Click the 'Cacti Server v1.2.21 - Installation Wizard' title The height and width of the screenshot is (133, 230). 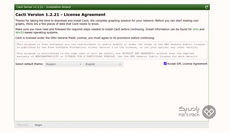click(44, 7)
